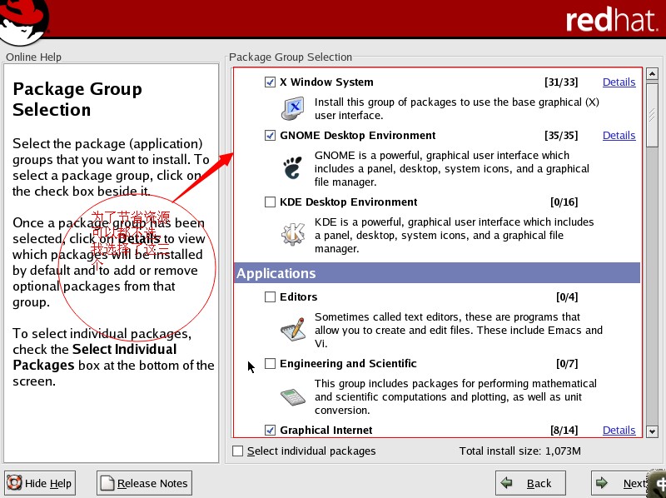
Task: Click the [0/16] package count
Action: [564, 202]
